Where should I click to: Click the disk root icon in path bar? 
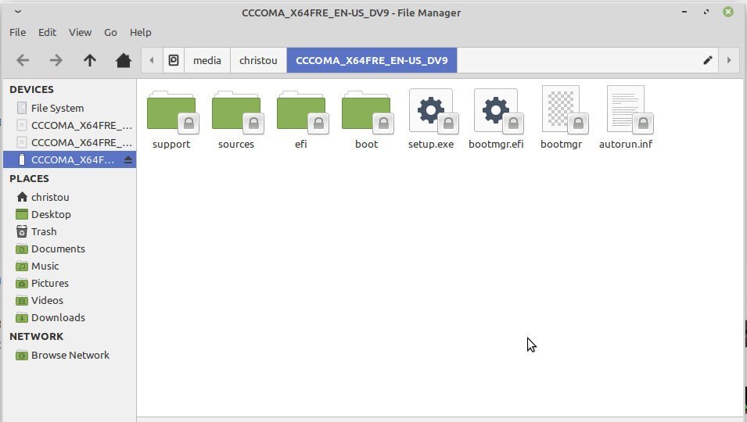coord(174,60)
